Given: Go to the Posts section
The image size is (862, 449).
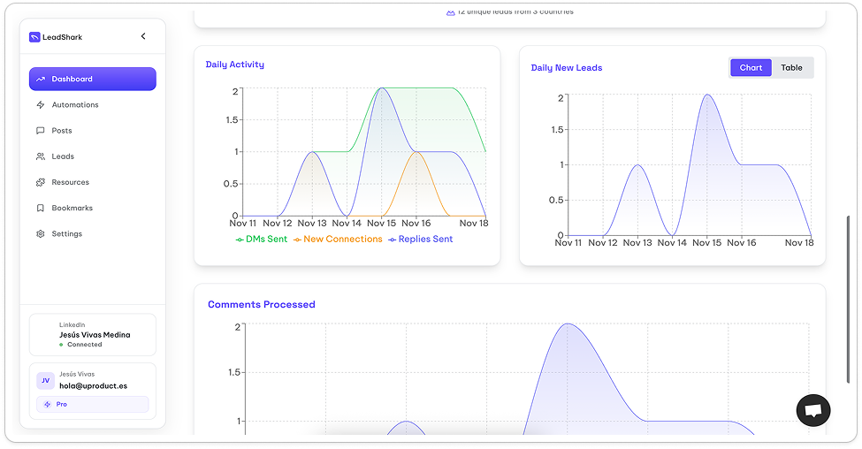Looking at the screenshot, I should coord(92,131).
